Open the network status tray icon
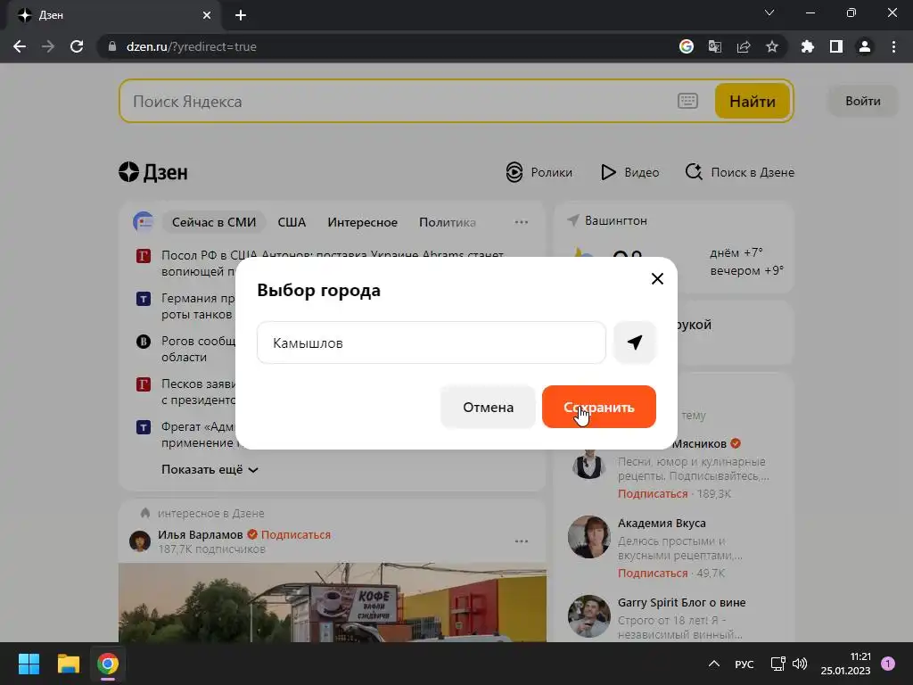Viewport: 913px width, 685px height. coord(777,664)
